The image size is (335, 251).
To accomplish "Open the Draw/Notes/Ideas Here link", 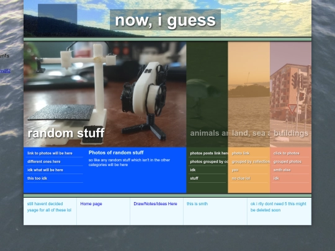I will pyautogui.click(x=155, y=204).
